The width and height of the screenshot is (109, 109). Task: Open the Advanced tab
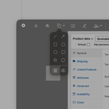pyautogui.click(x=87, y=86)
